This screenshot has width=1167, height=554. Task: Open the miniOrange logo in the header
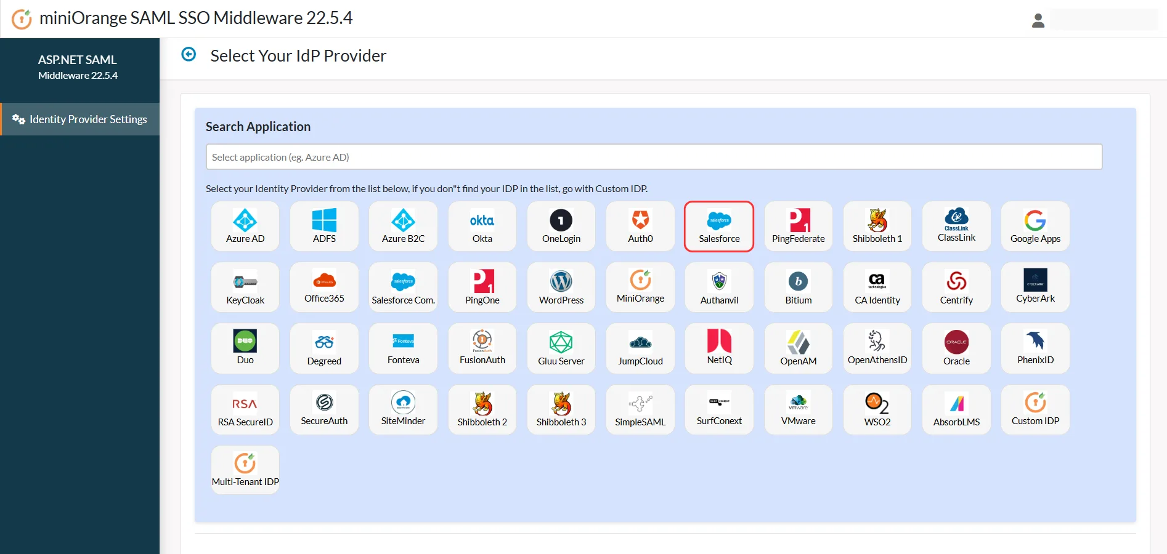pos(22,18)
